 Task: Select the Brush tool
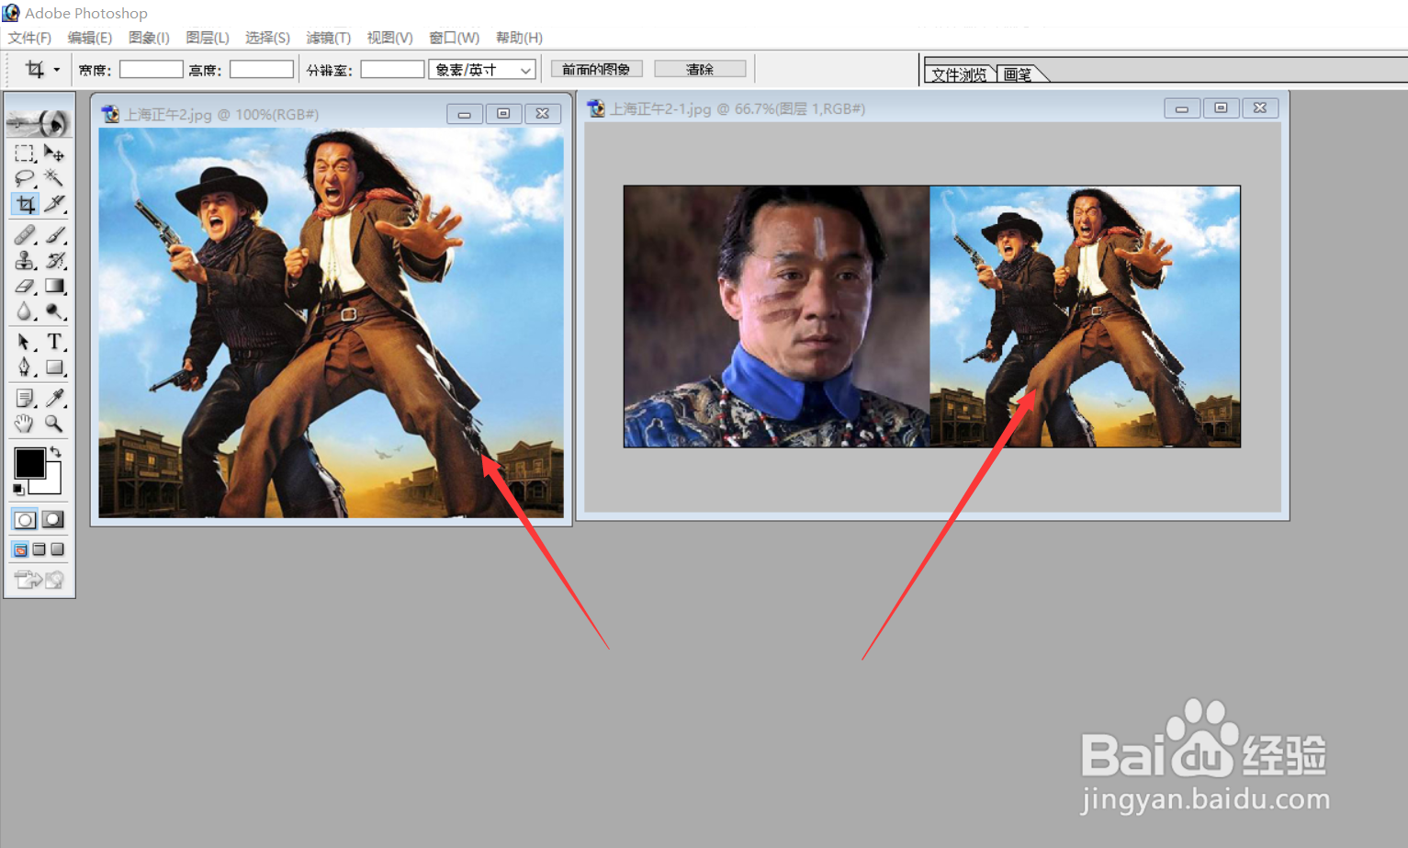54,235
